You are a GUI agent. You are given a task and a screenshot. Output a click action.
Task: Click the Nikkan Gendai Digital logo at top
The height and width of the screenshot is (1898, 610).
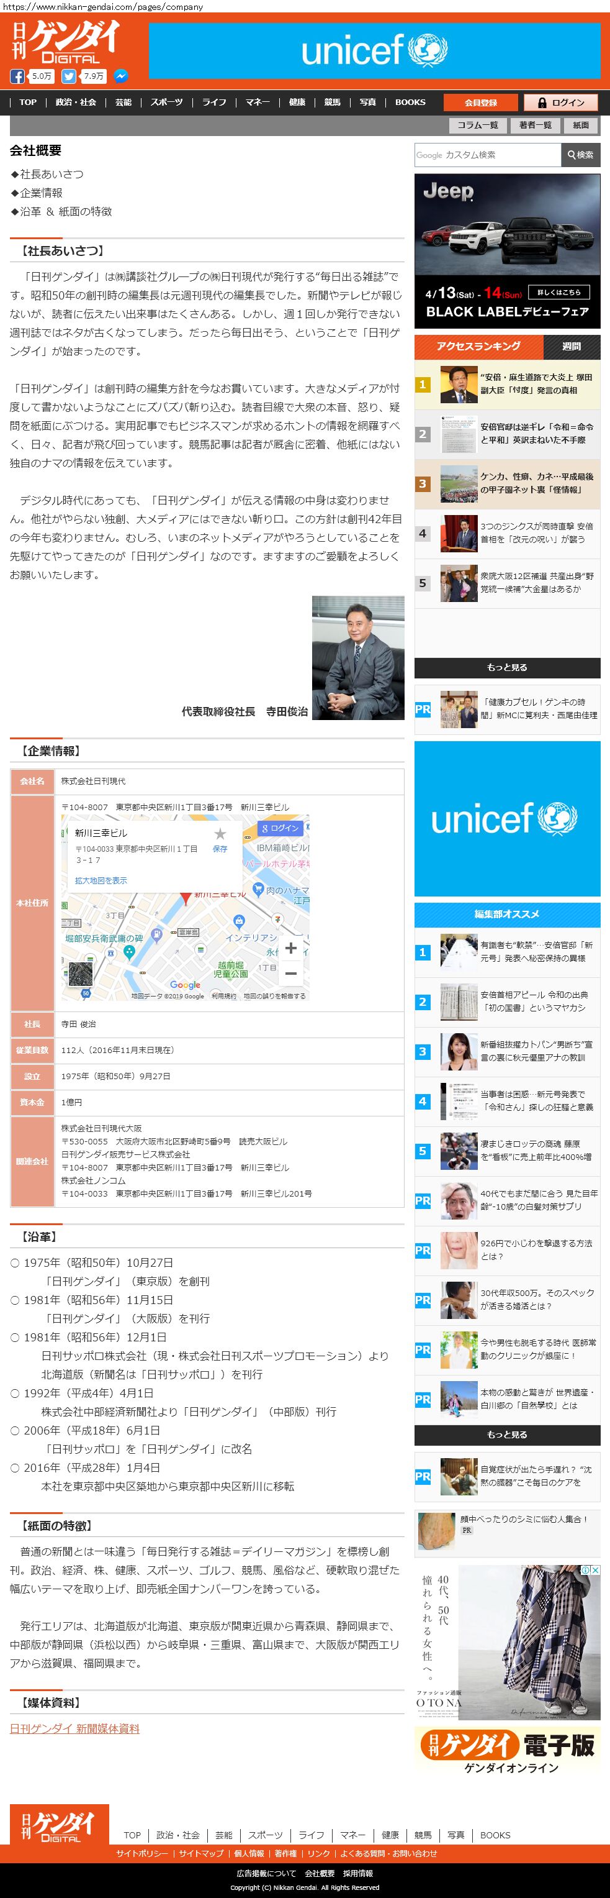(x=65, y=41)
